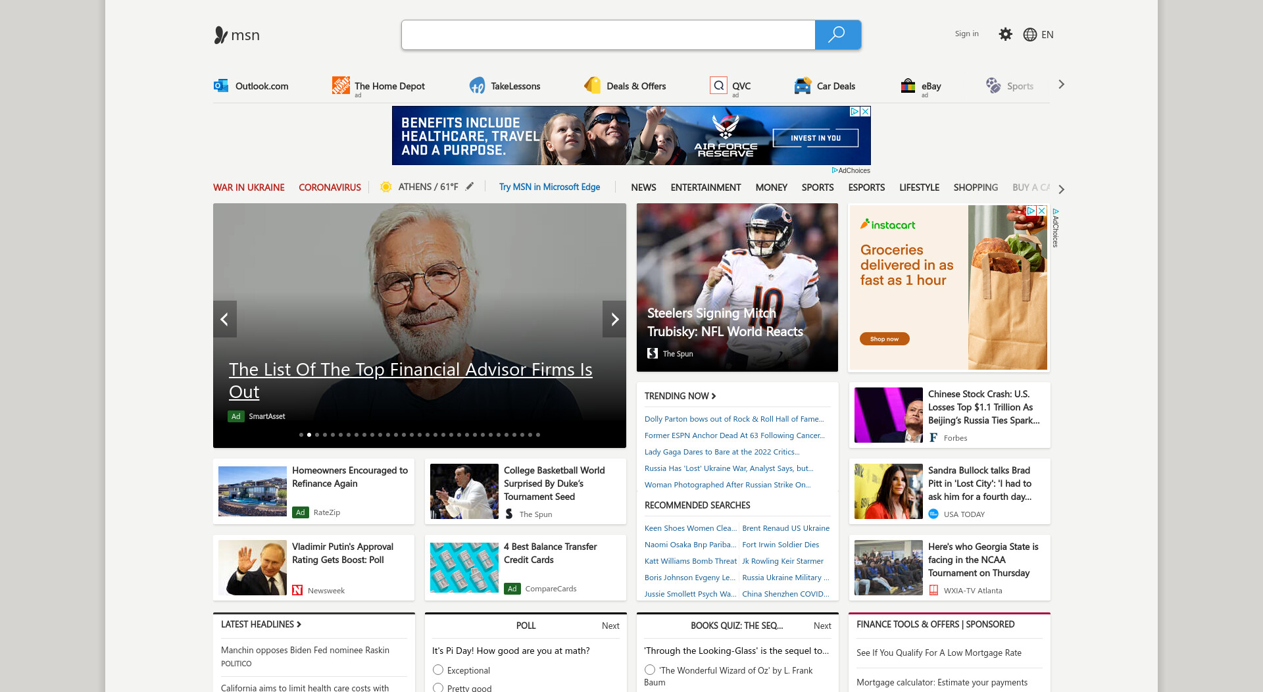Expand the LATEST HEADLINES section
1263x692 pixels.
(261, 624)
